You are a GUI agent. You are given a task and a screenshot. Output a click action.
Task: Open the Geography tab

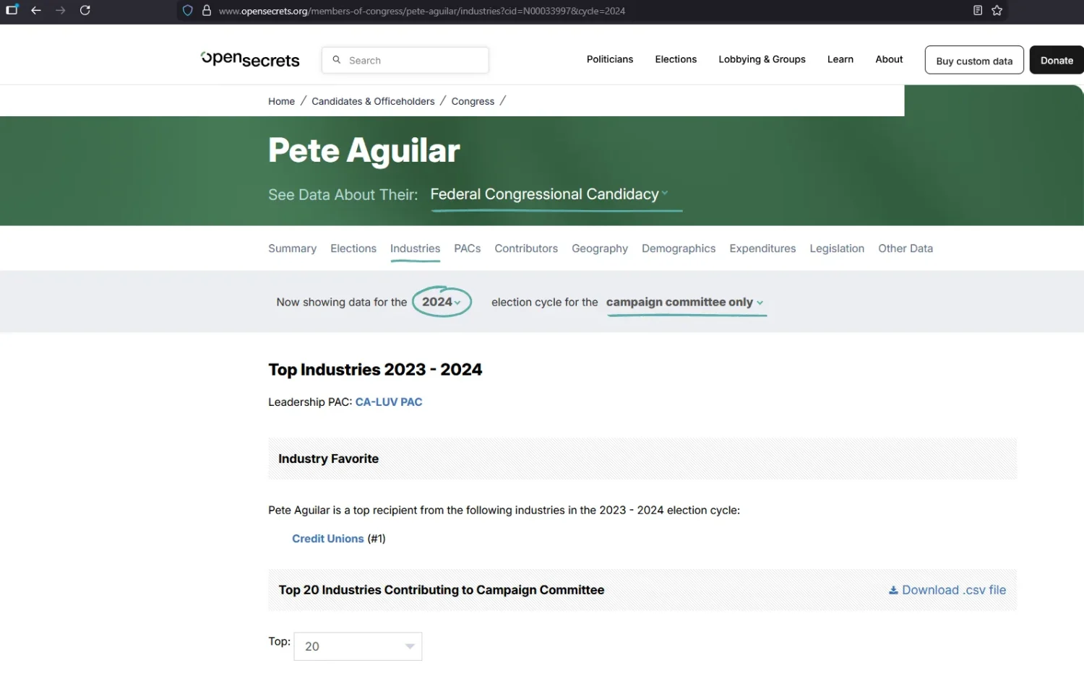(600, 248)
